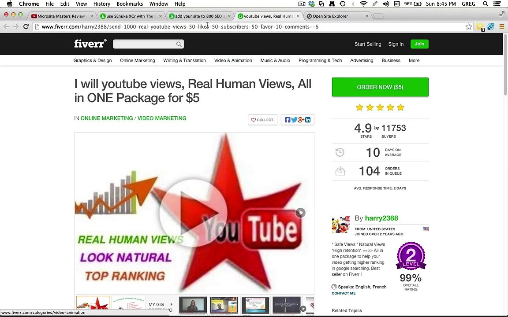Click the browser back arrow
The width and height of the screenshot is (508, 317).
6,26
